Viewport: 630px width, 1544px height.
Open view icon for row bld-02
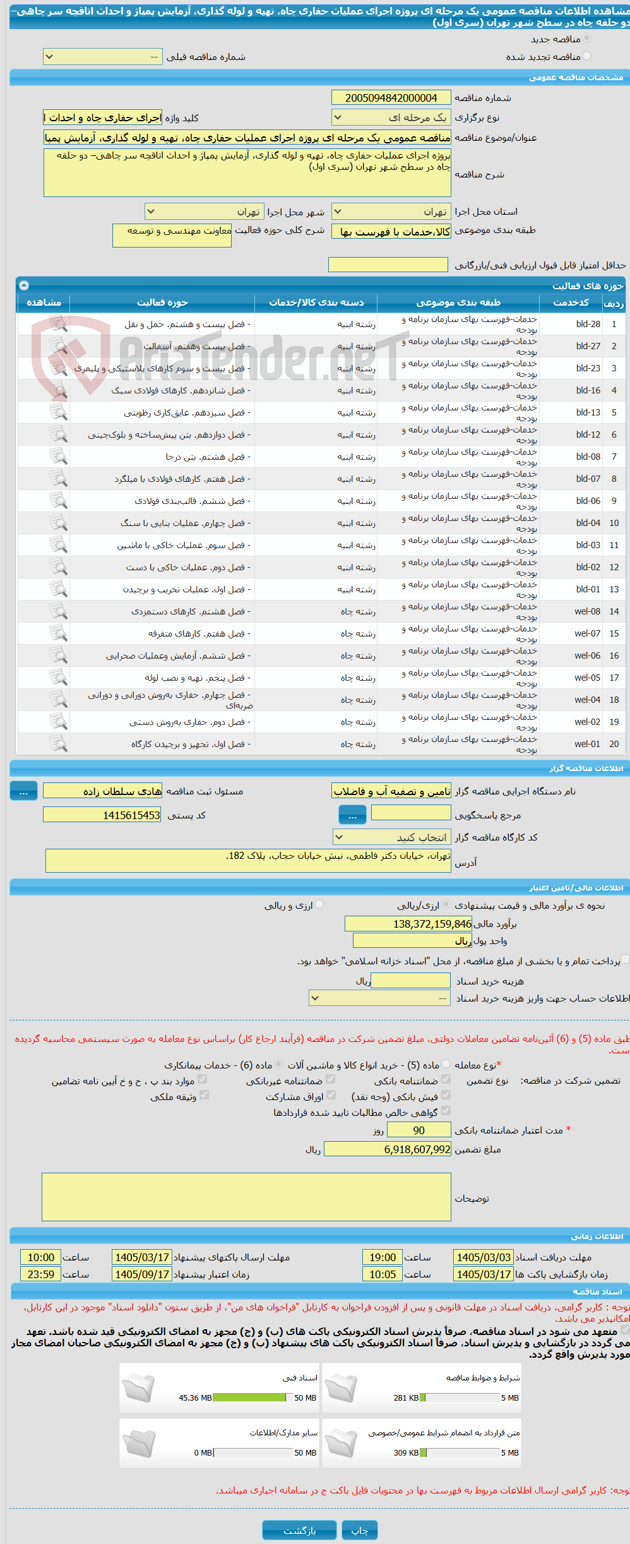[58, 567]
